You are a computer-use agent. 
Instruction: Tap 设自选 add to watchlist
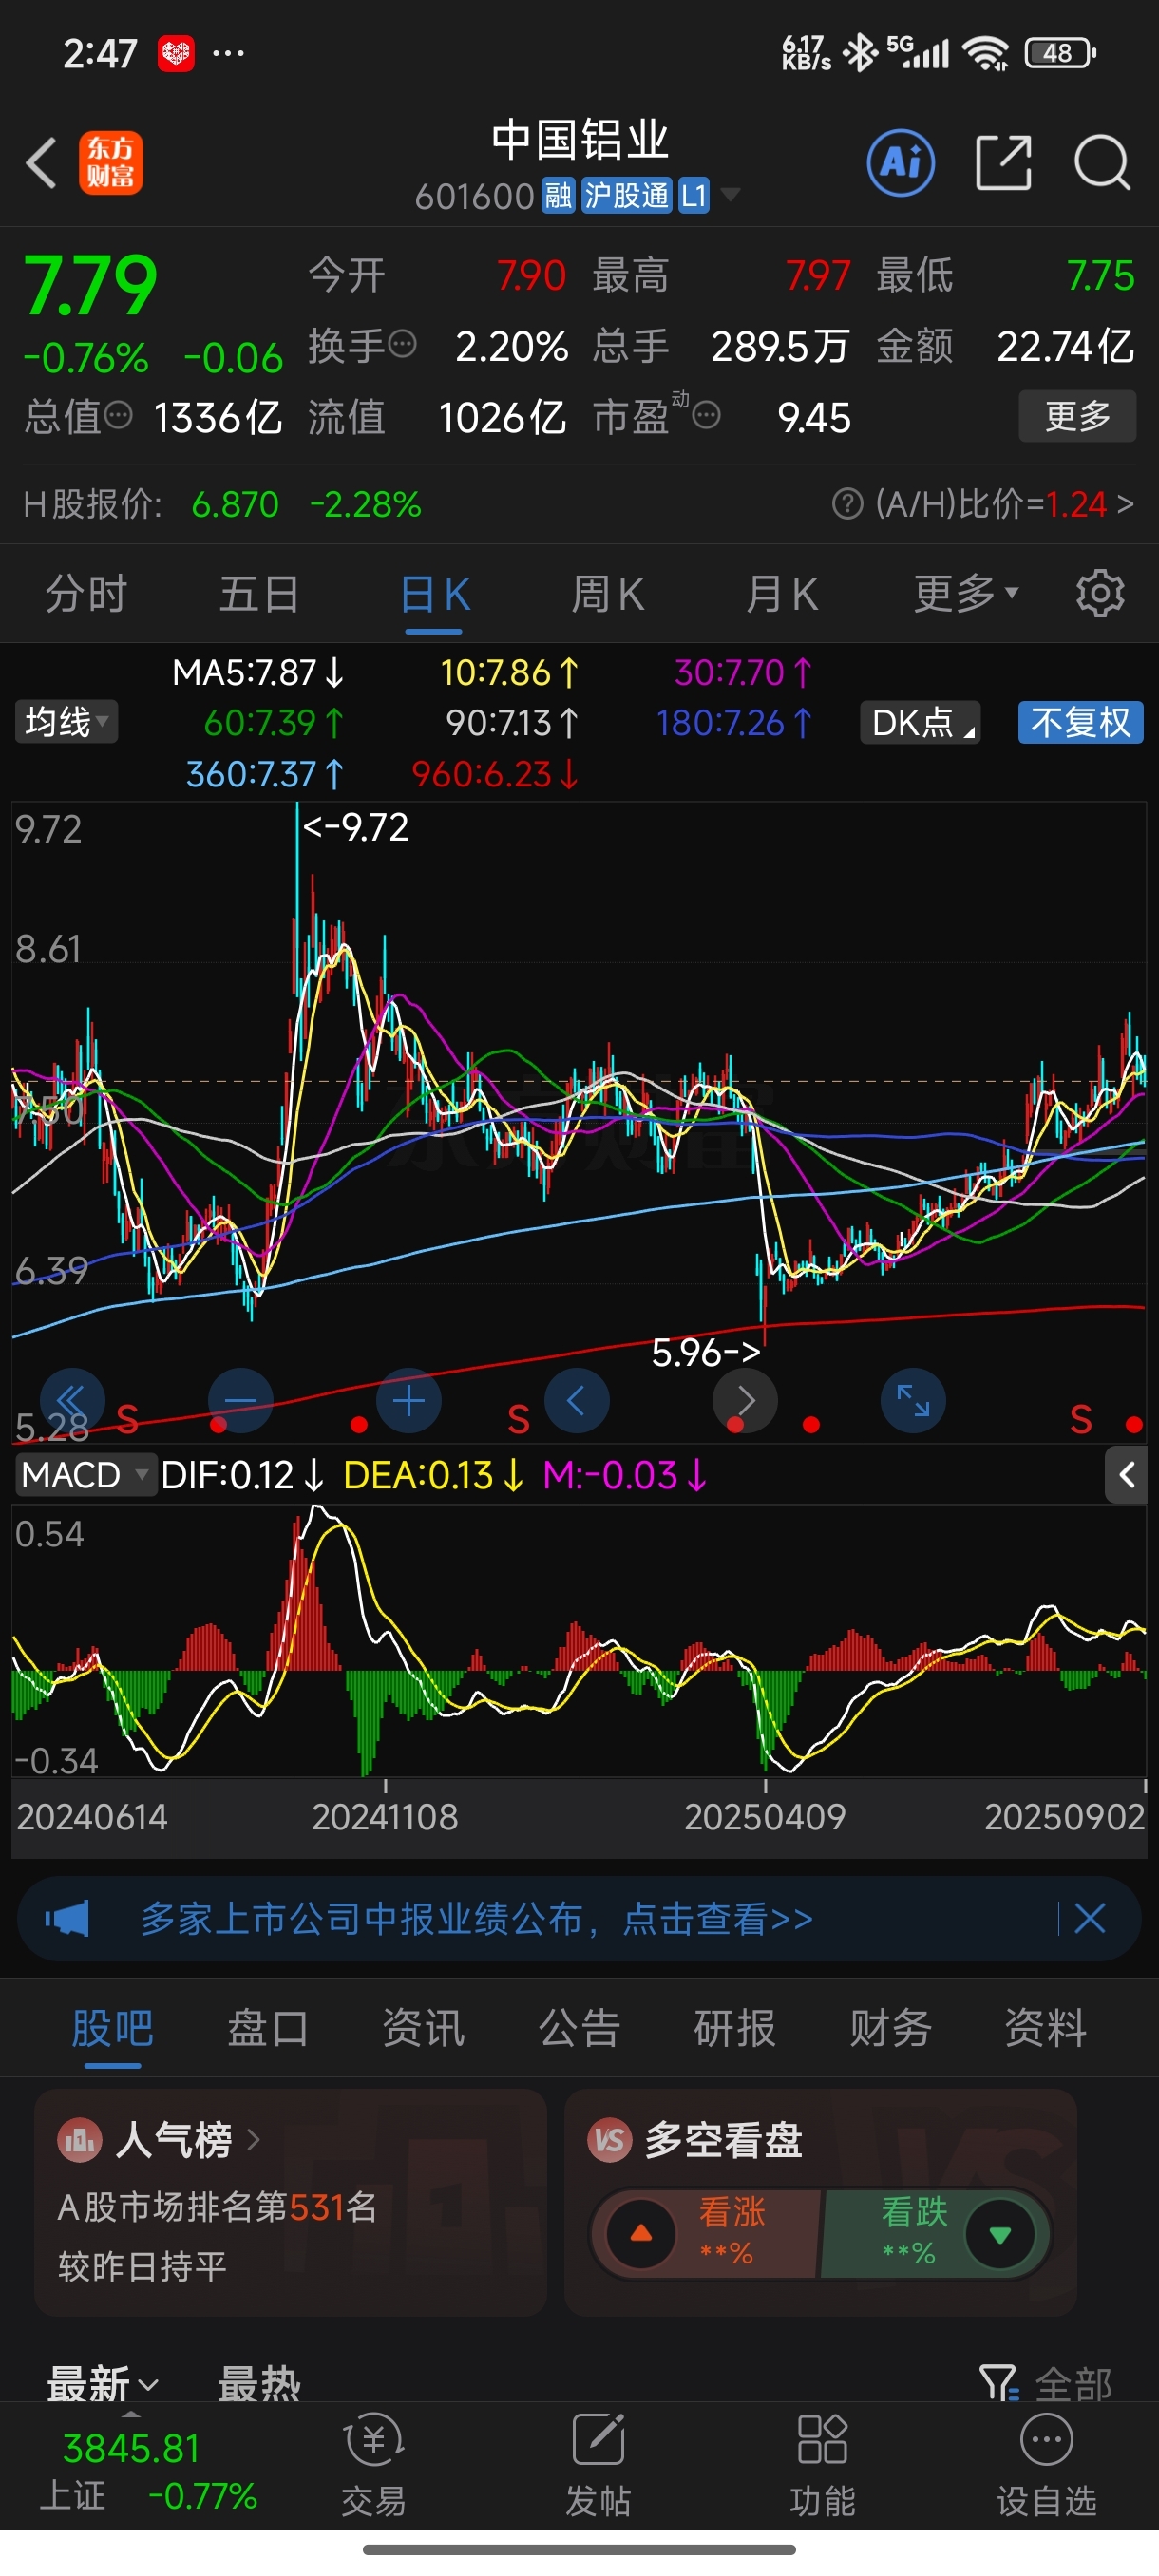coord(1046,2467)
